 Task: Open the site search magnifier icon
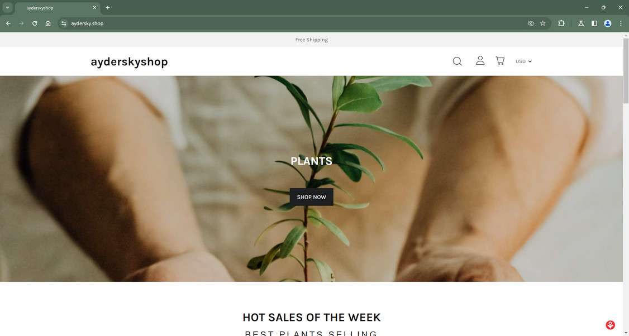[458, 61]
